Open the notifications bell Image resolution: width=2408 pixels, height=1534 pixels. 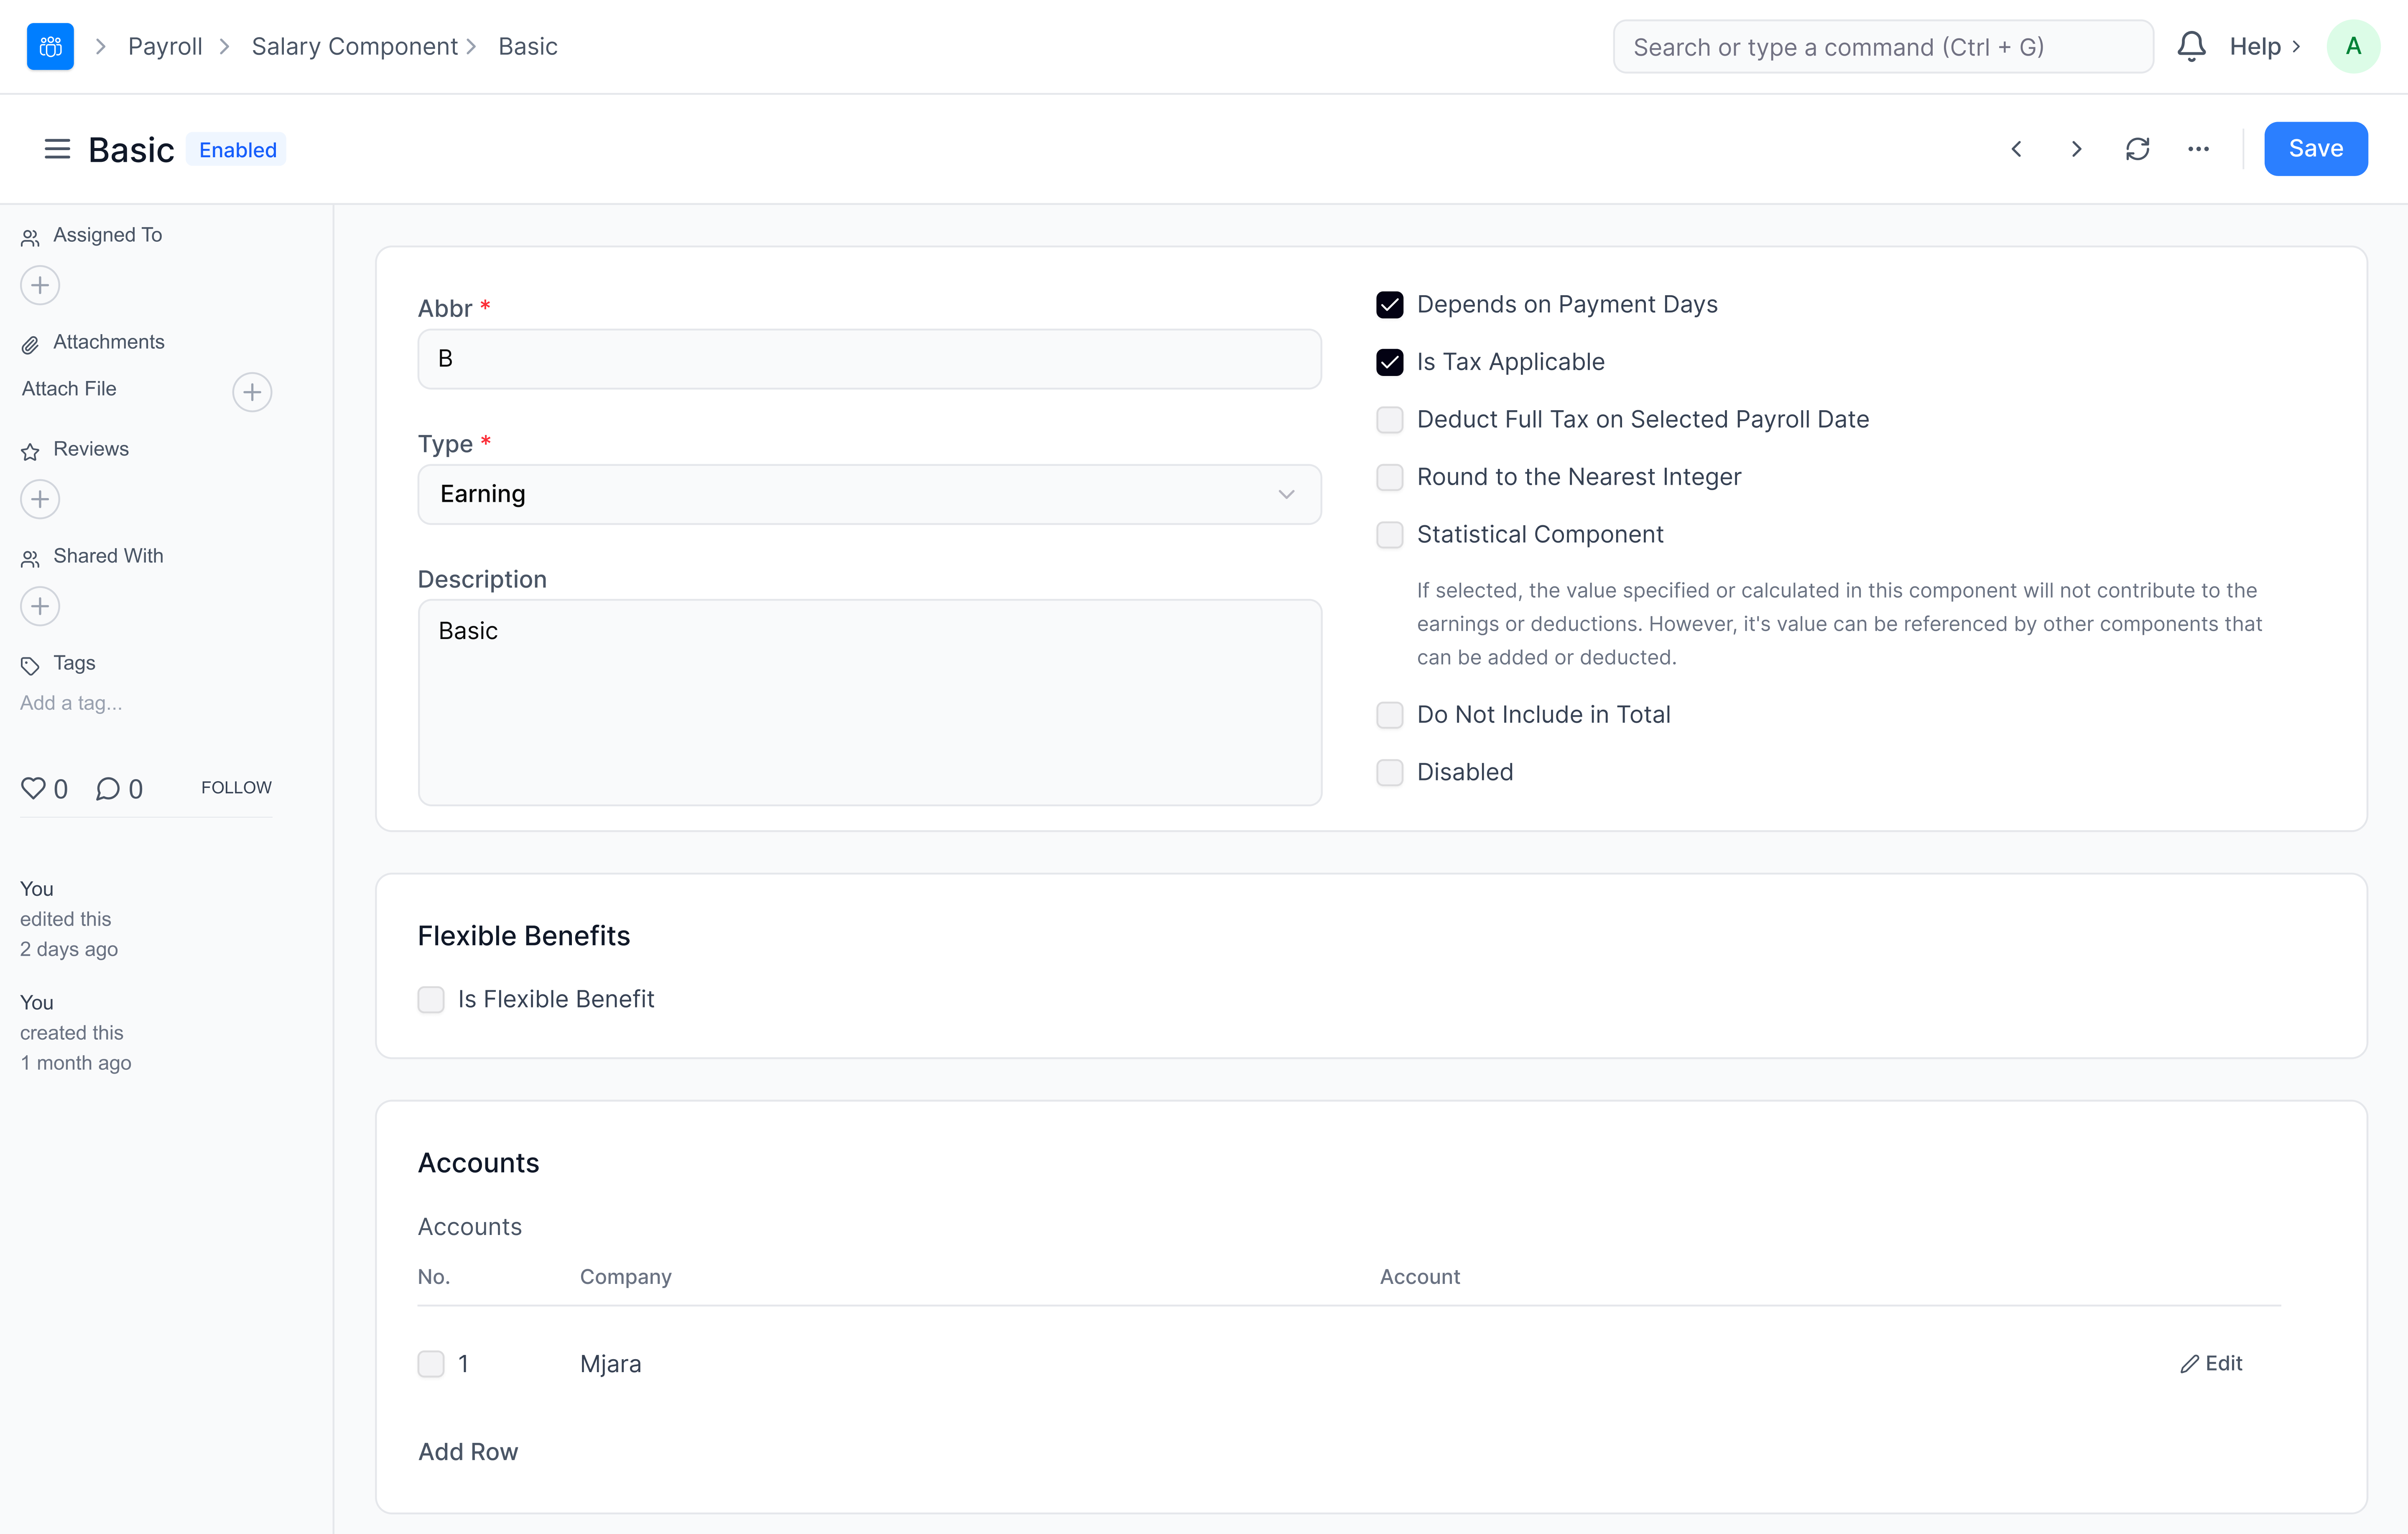(2191, 46)
